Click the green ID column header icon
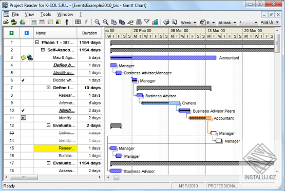 click(11, 33)
